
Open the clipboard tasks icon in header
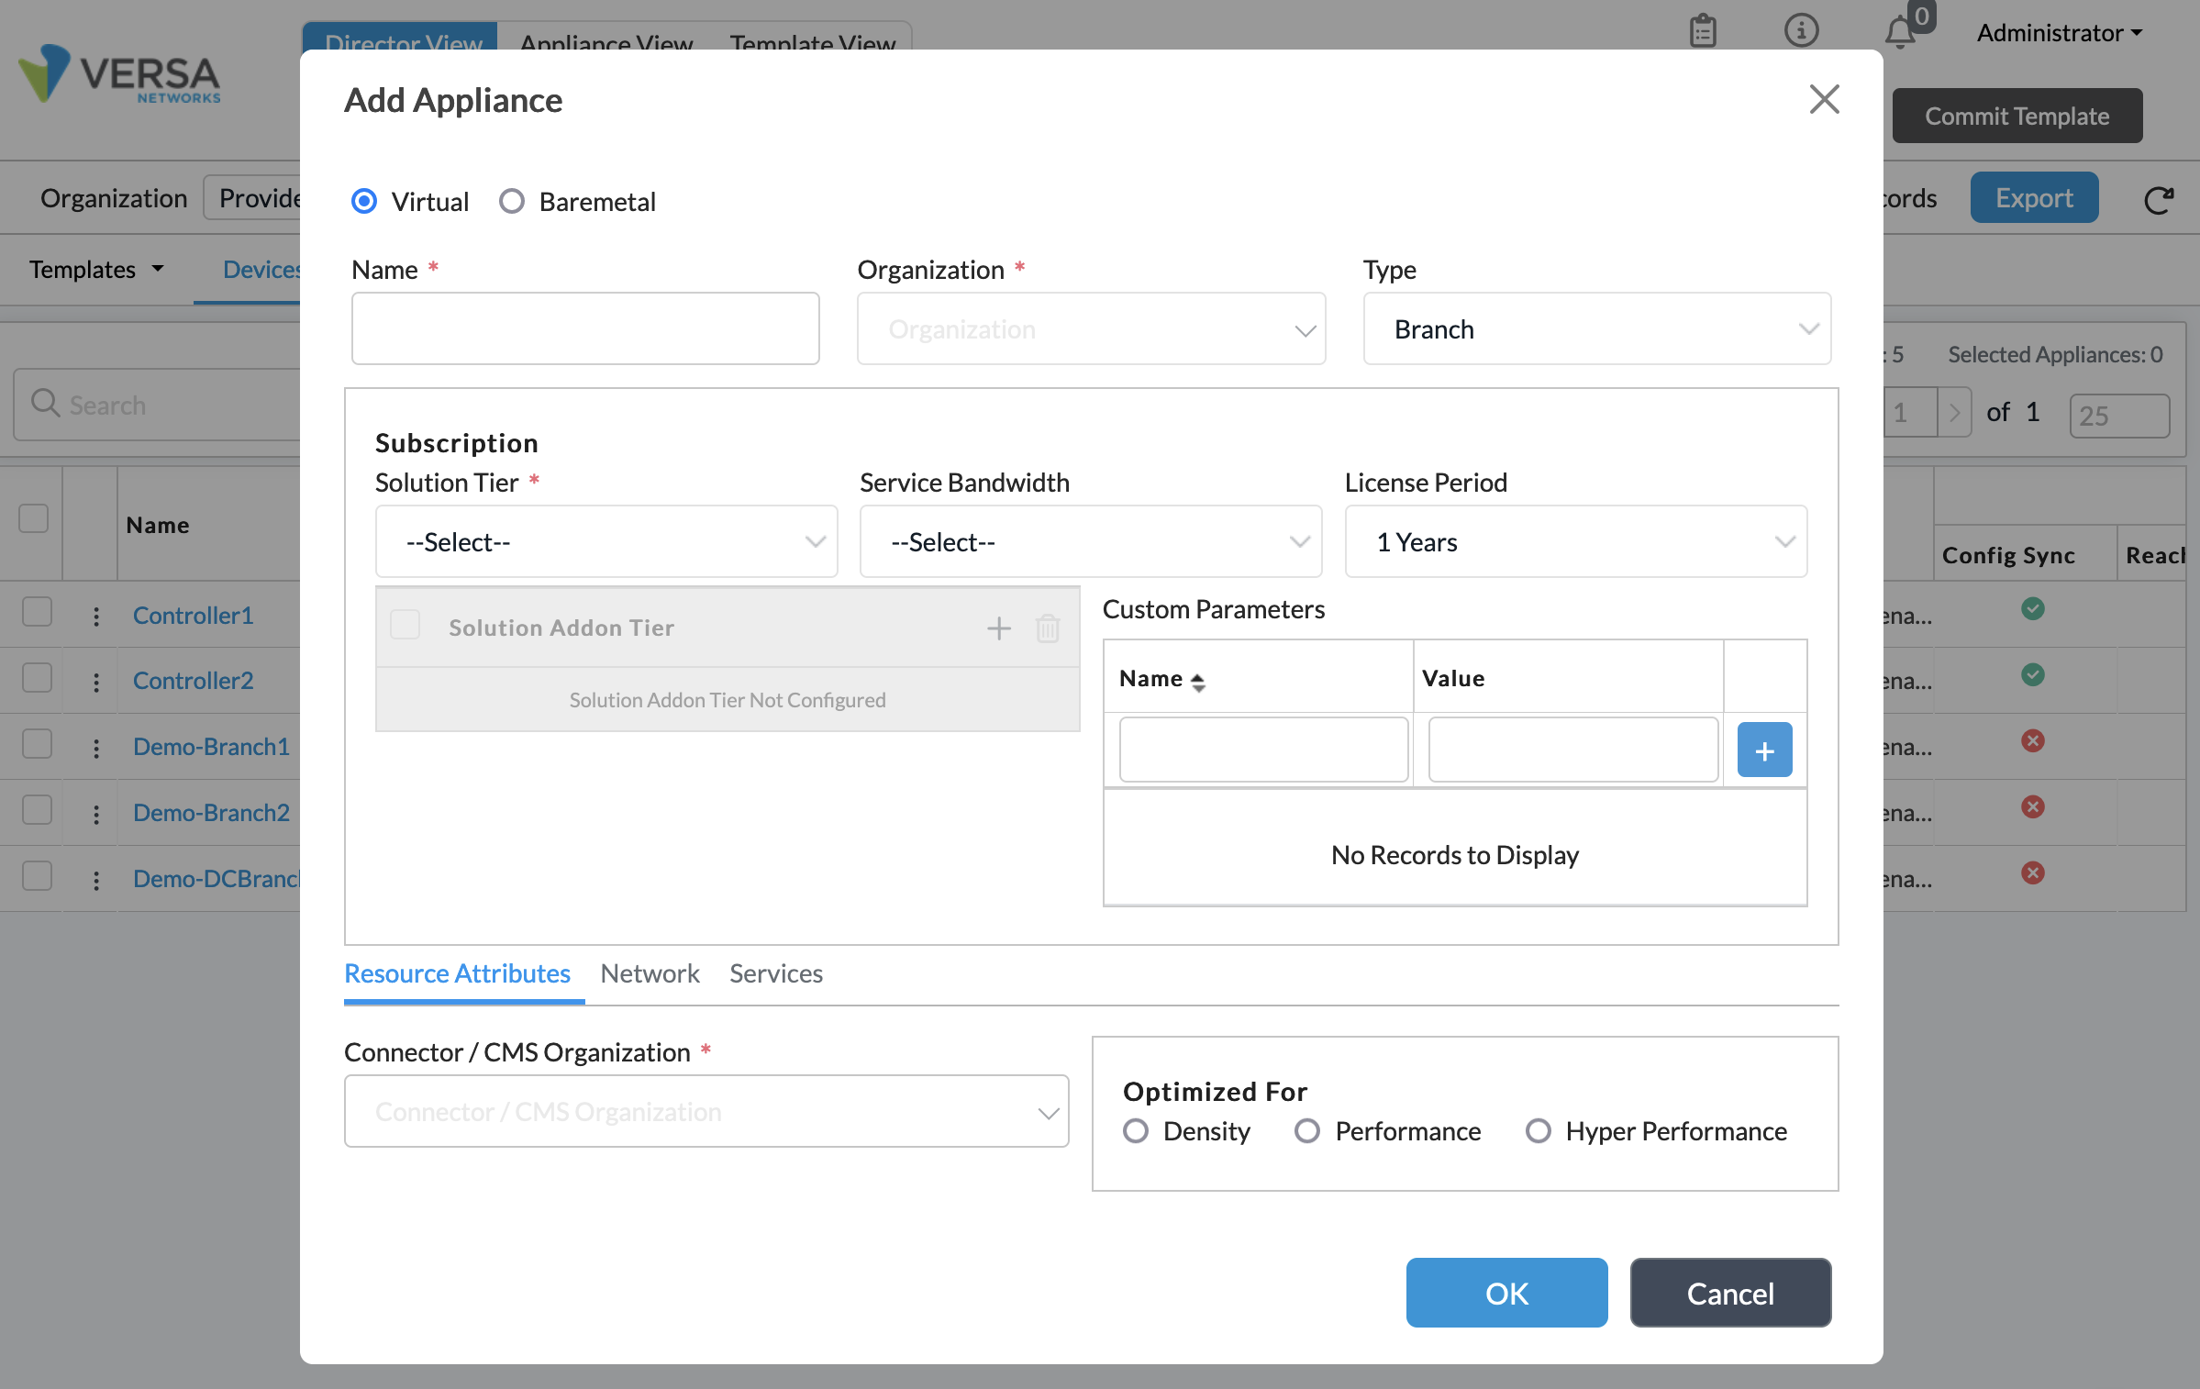pyautogui.click(x=1703, y=31)
